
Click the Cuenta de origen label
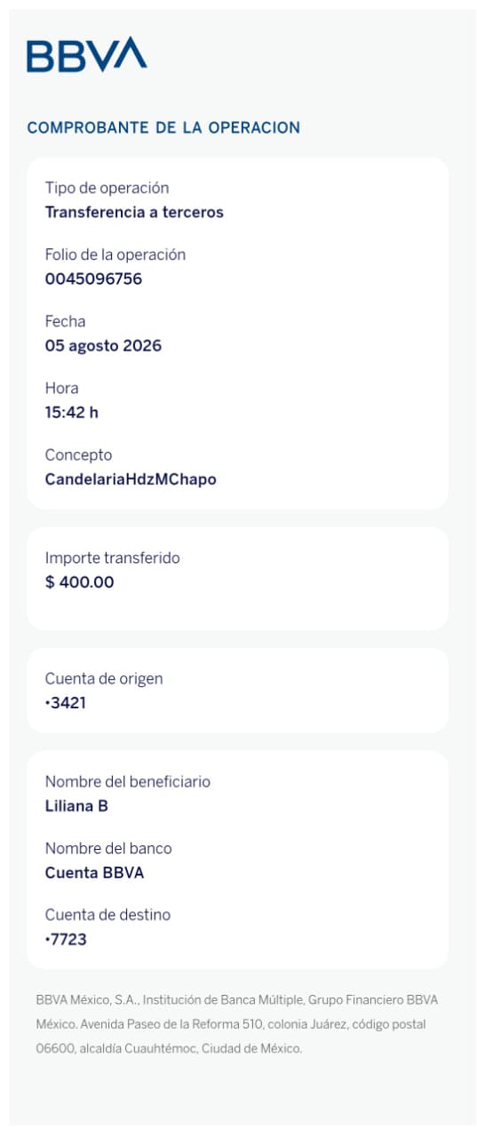[104, 679]
